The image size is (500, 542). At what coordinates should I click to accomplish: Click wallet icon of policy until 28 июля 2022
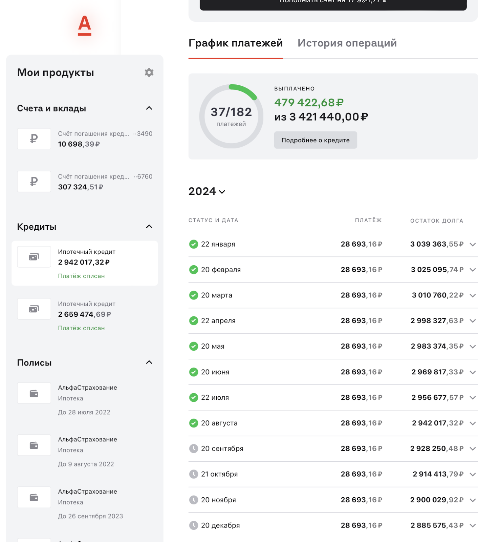click(34, 393)
